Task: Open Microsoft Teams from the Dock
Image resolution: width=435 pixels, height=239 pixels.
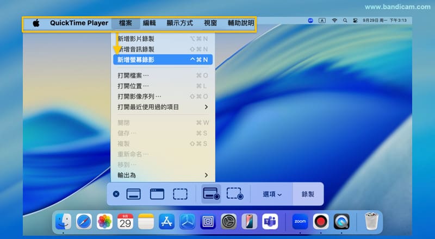Action: [270, 222]
